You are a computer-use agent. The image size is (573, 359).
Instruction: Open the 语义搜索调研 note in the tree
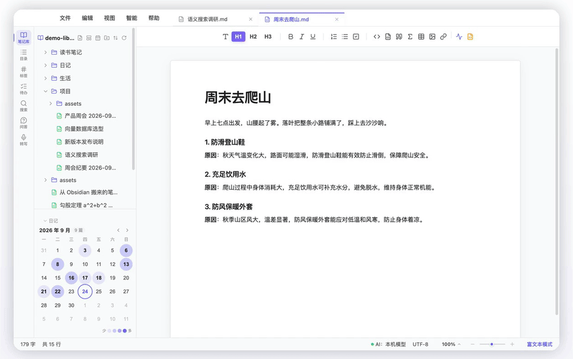pyautogui.click(x=81, y=155)
